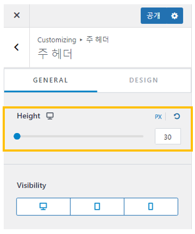Open publish settings gear icon
Image resolution: width=195 pixels, height=234 pixels.
point(175,16)
